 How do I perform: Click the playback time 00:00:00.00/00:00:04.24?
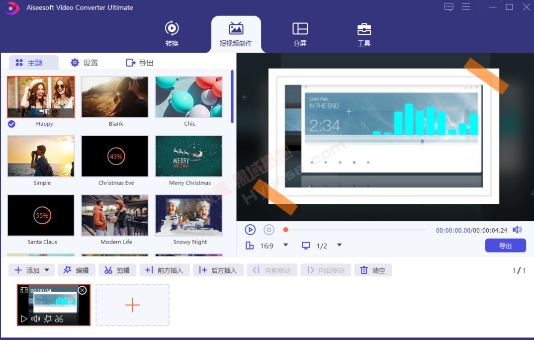[x=472, y=231]
